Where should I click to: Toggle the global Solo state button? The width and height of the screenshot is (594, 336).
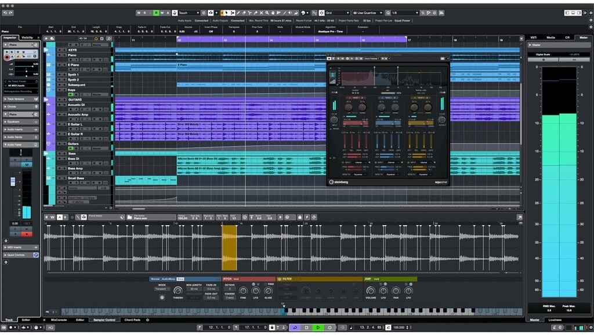144,12
